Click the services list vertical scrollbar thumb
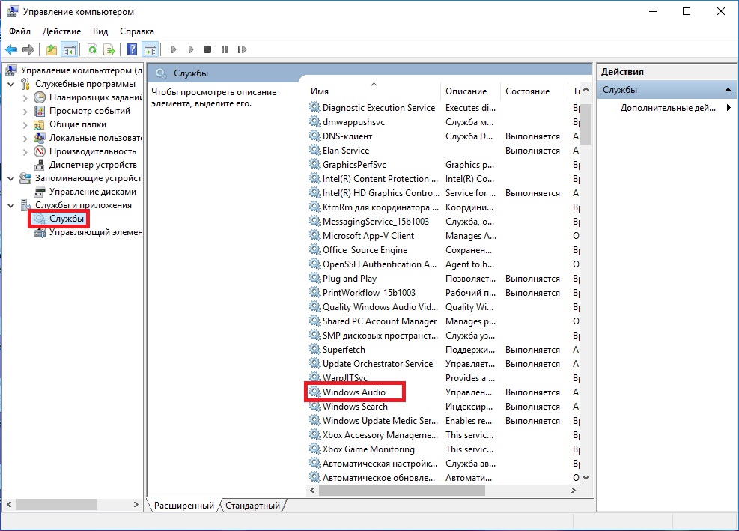739x531 pixels. [x=586, y=124]
